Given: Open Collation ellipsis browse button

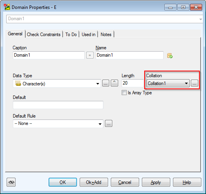Looking at the screenshot, I should [194, 83].
